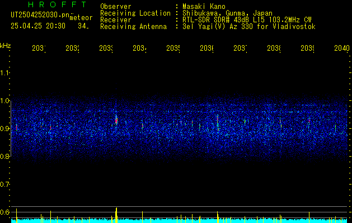Click the 2036 time axis label
This screenshot has width=352, height=223.
pyautogui.click(x=206, y=49)
